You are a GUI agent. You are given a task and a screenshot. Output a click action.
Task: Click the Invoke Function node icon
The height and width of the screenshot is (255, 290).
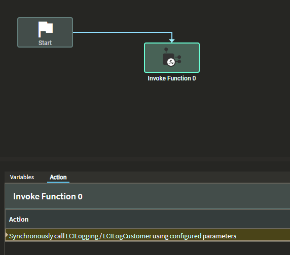[x=172, y=57]
